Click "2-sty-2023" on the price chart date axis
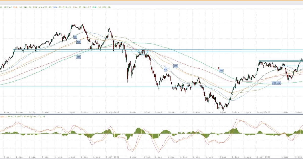 pos(263,112)
